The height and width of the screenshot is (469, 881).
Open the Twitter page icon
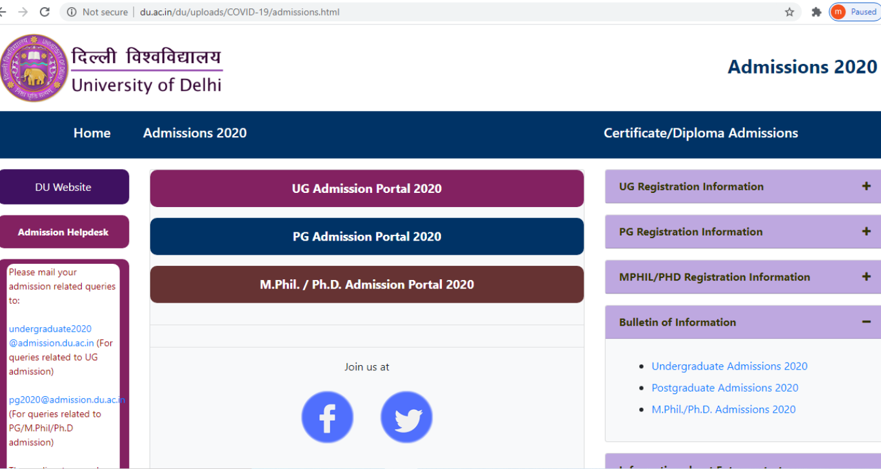click(x=406, y=417)
